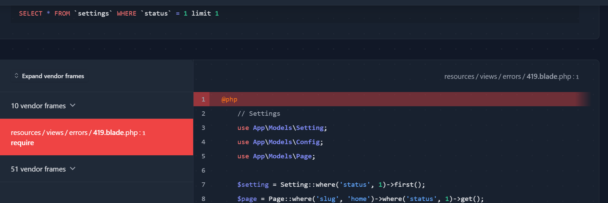Click line number 1 in the code gutter
The height and width of the screenshot is (203, 608).
click(203, 99)
